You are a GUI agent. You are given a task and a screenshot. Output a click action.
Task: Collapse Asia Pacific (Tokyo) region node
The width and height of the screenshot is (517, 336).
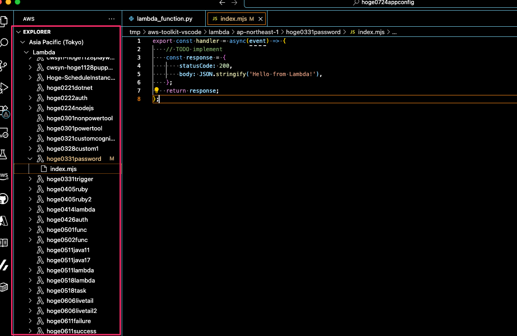pos(23,42)
